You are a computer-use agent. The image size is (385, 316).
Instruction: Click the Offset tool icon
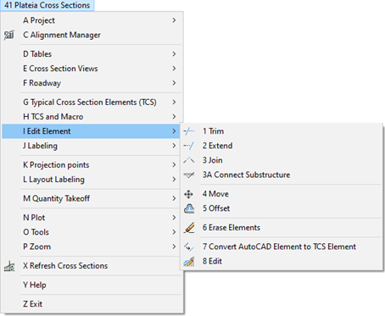[189, 208]
